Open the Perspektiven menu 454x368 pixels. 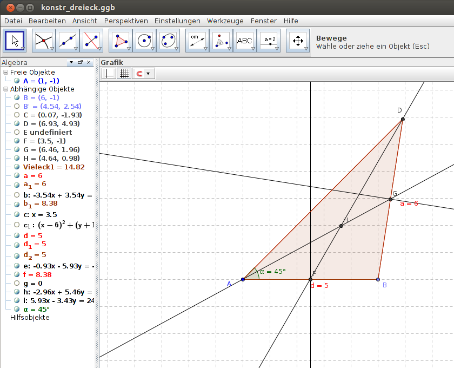point(126,21)
